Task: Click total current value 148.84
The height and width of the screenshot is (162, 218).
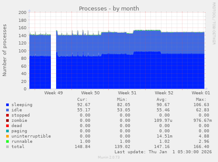Action: coord(82,147)
